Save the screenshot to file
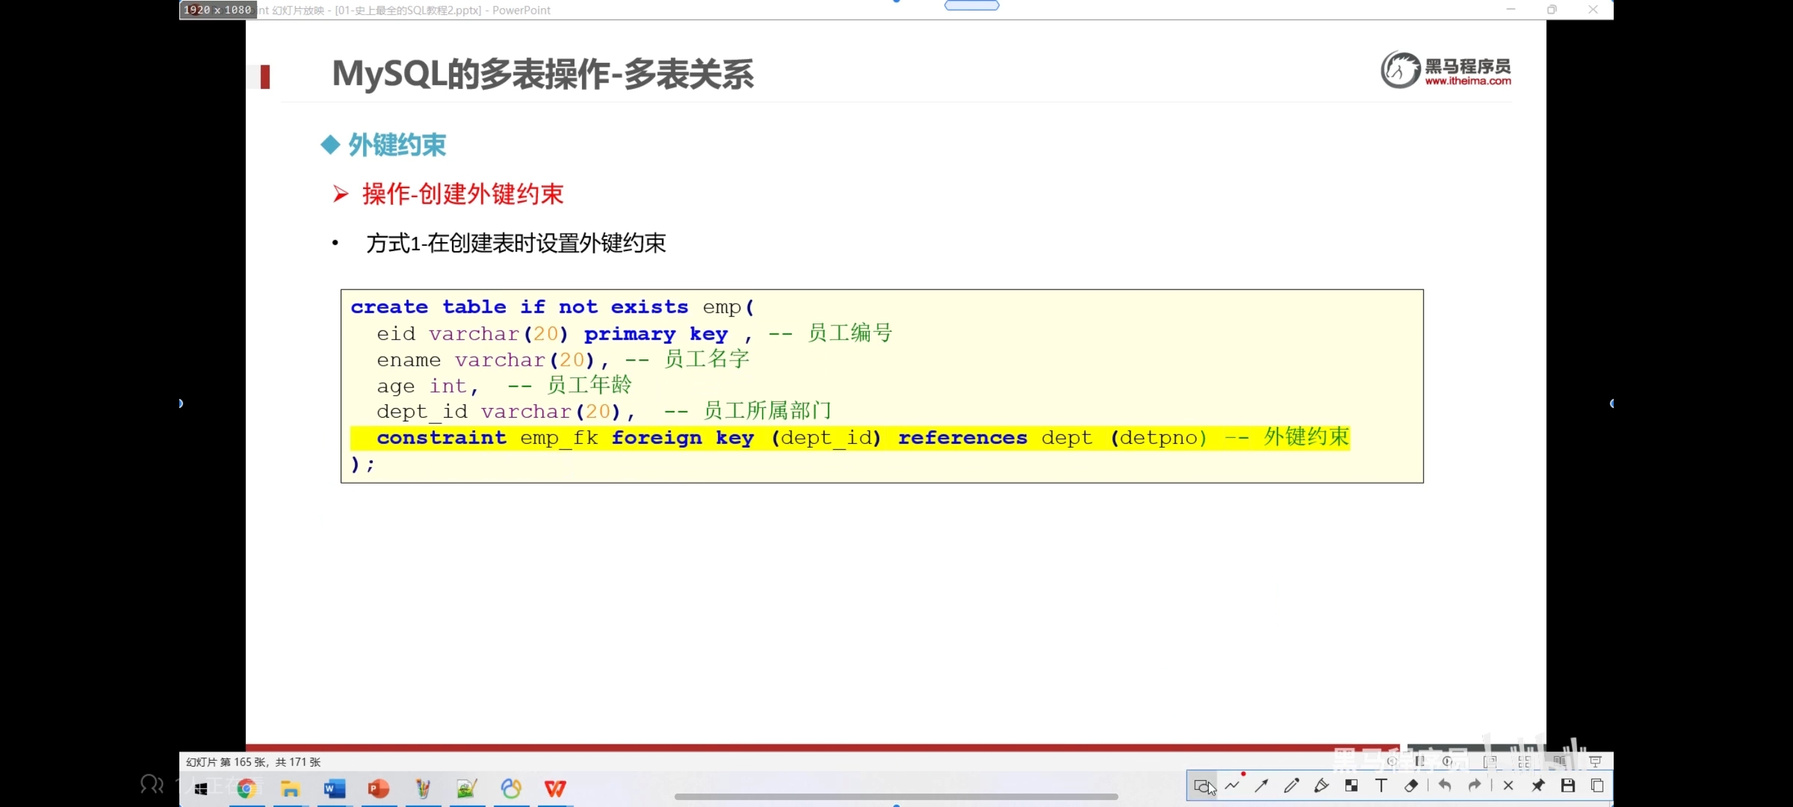Image resolution: width=1793 pixels, height=807 pixels. [1568, 785]
